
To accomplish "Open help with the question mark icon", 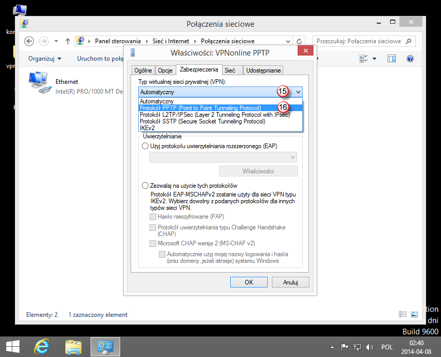I will (x=410, y=59).
